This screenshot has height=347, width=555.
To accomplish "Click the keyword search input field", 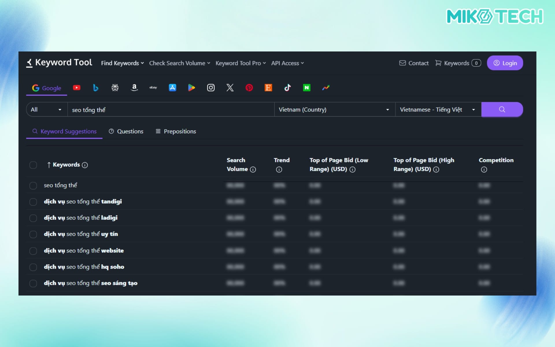I will point(171,110).
